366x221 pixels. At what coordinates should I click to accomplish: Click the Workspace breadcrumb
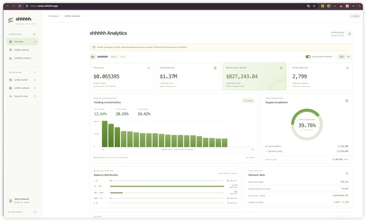click(x=53, y=16)
